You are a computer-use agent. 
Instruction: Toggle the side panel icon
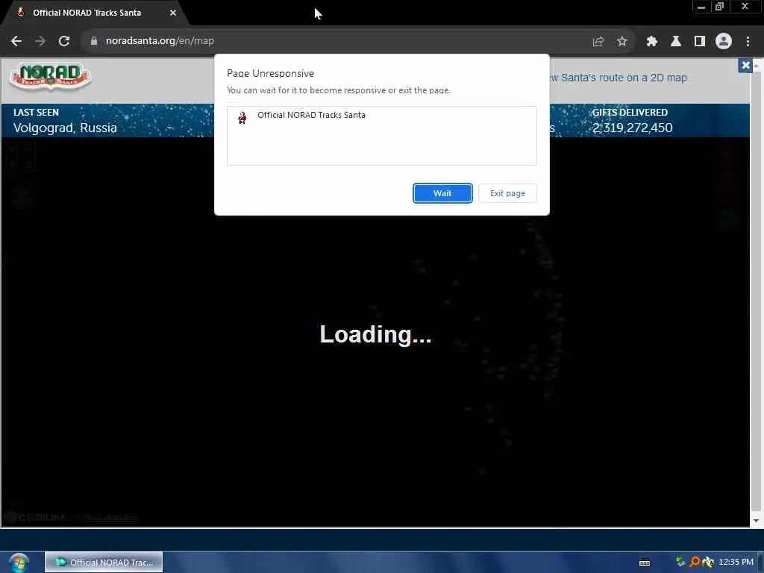click(699, 42)
